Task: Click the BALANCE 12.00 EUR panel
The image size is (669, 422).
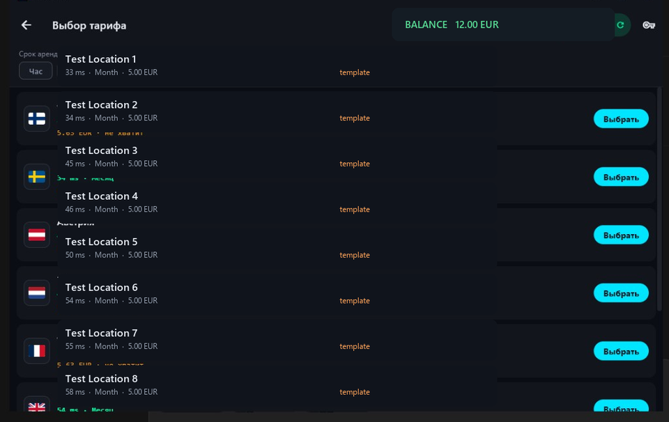Action: (x=503, y=25)
